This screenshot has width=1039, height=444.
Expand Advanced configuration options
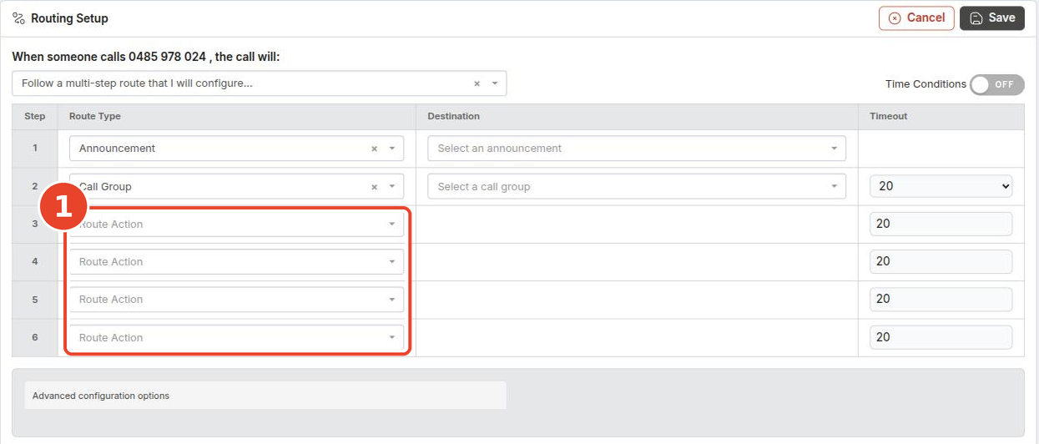pos(265,396)
